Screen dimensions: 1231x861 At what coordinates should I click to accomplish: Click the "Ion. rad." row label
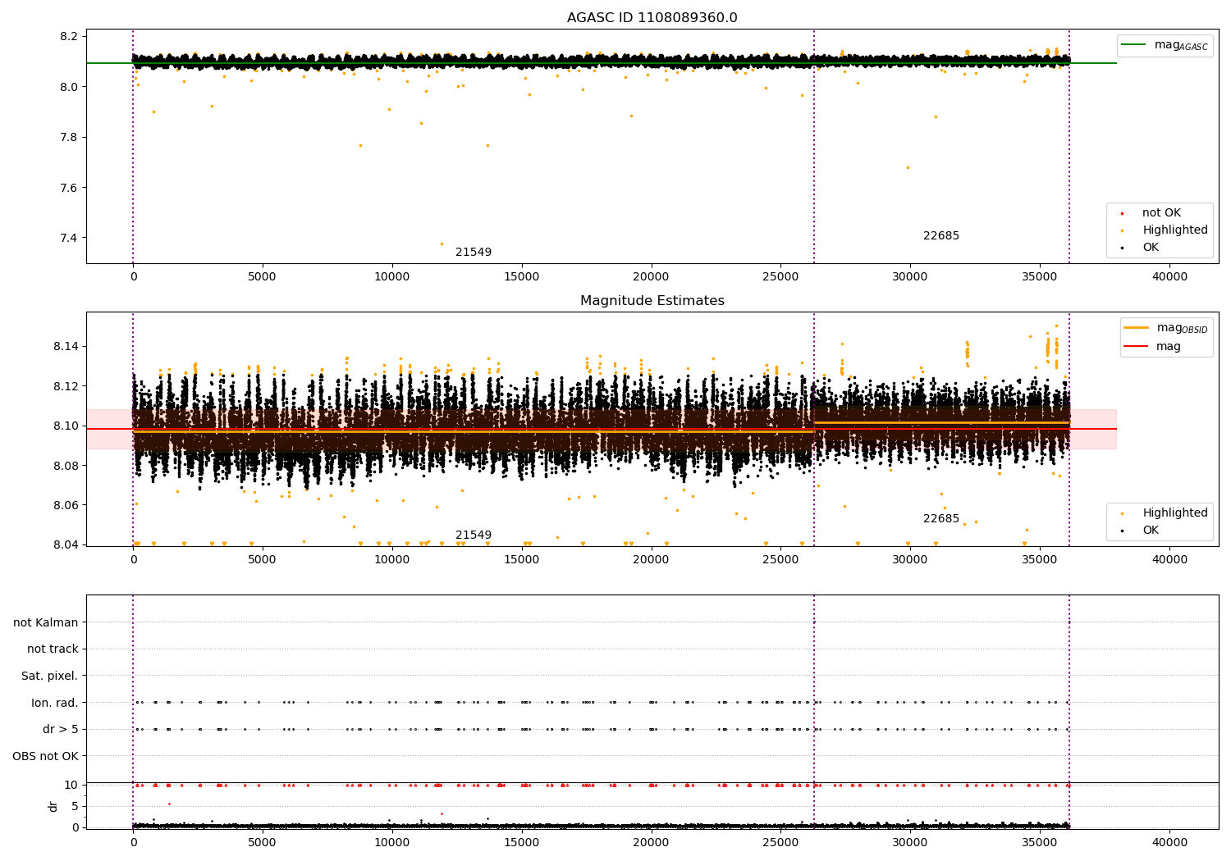point(55,704)
